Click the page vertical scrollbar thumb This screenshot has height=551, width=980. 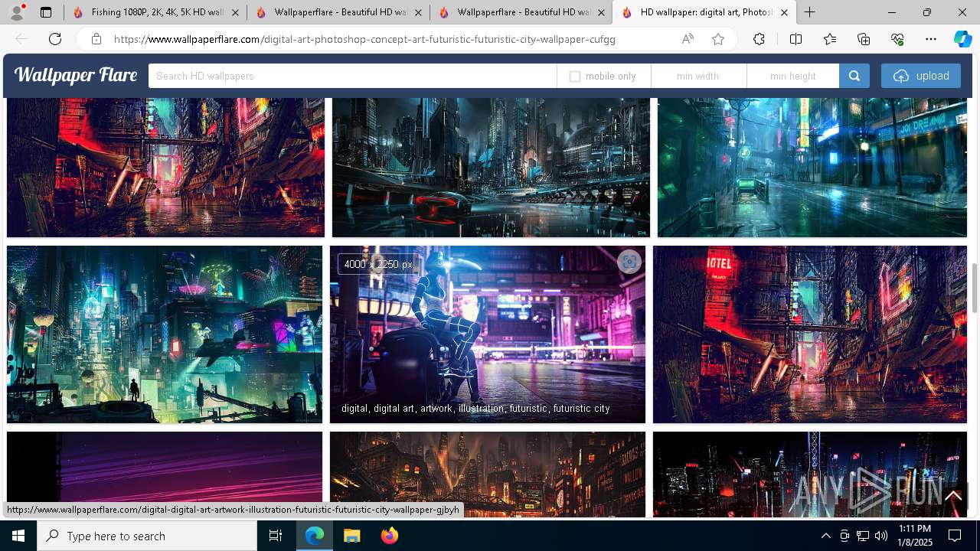pos(975,288)
